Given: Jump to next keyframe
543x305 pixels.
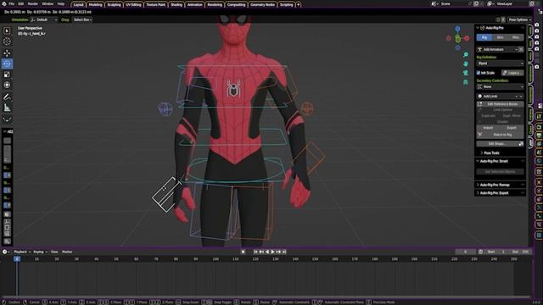Looking at the screenshot, I should [278, 252].
